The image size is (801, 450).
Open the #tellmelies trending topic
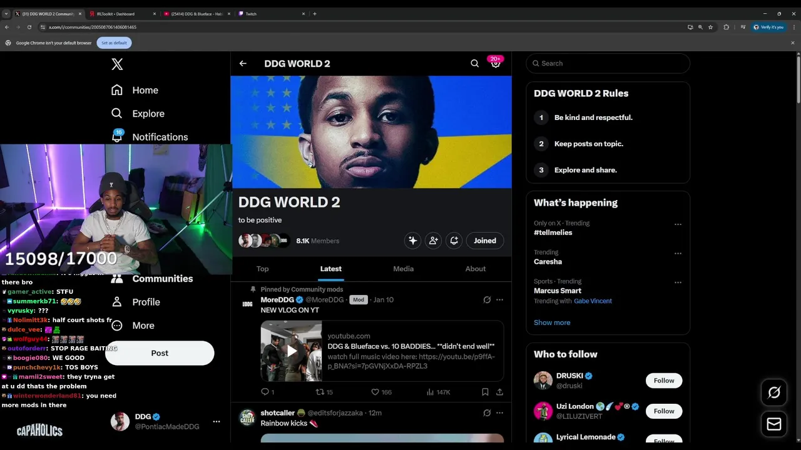click(553, 232)
